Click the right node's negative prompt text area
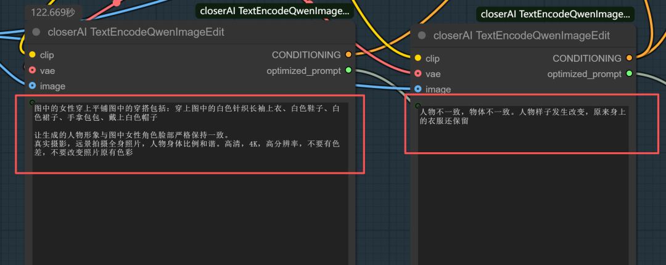The width and height of the screenshot is (666, 265). tap(523, 185)
